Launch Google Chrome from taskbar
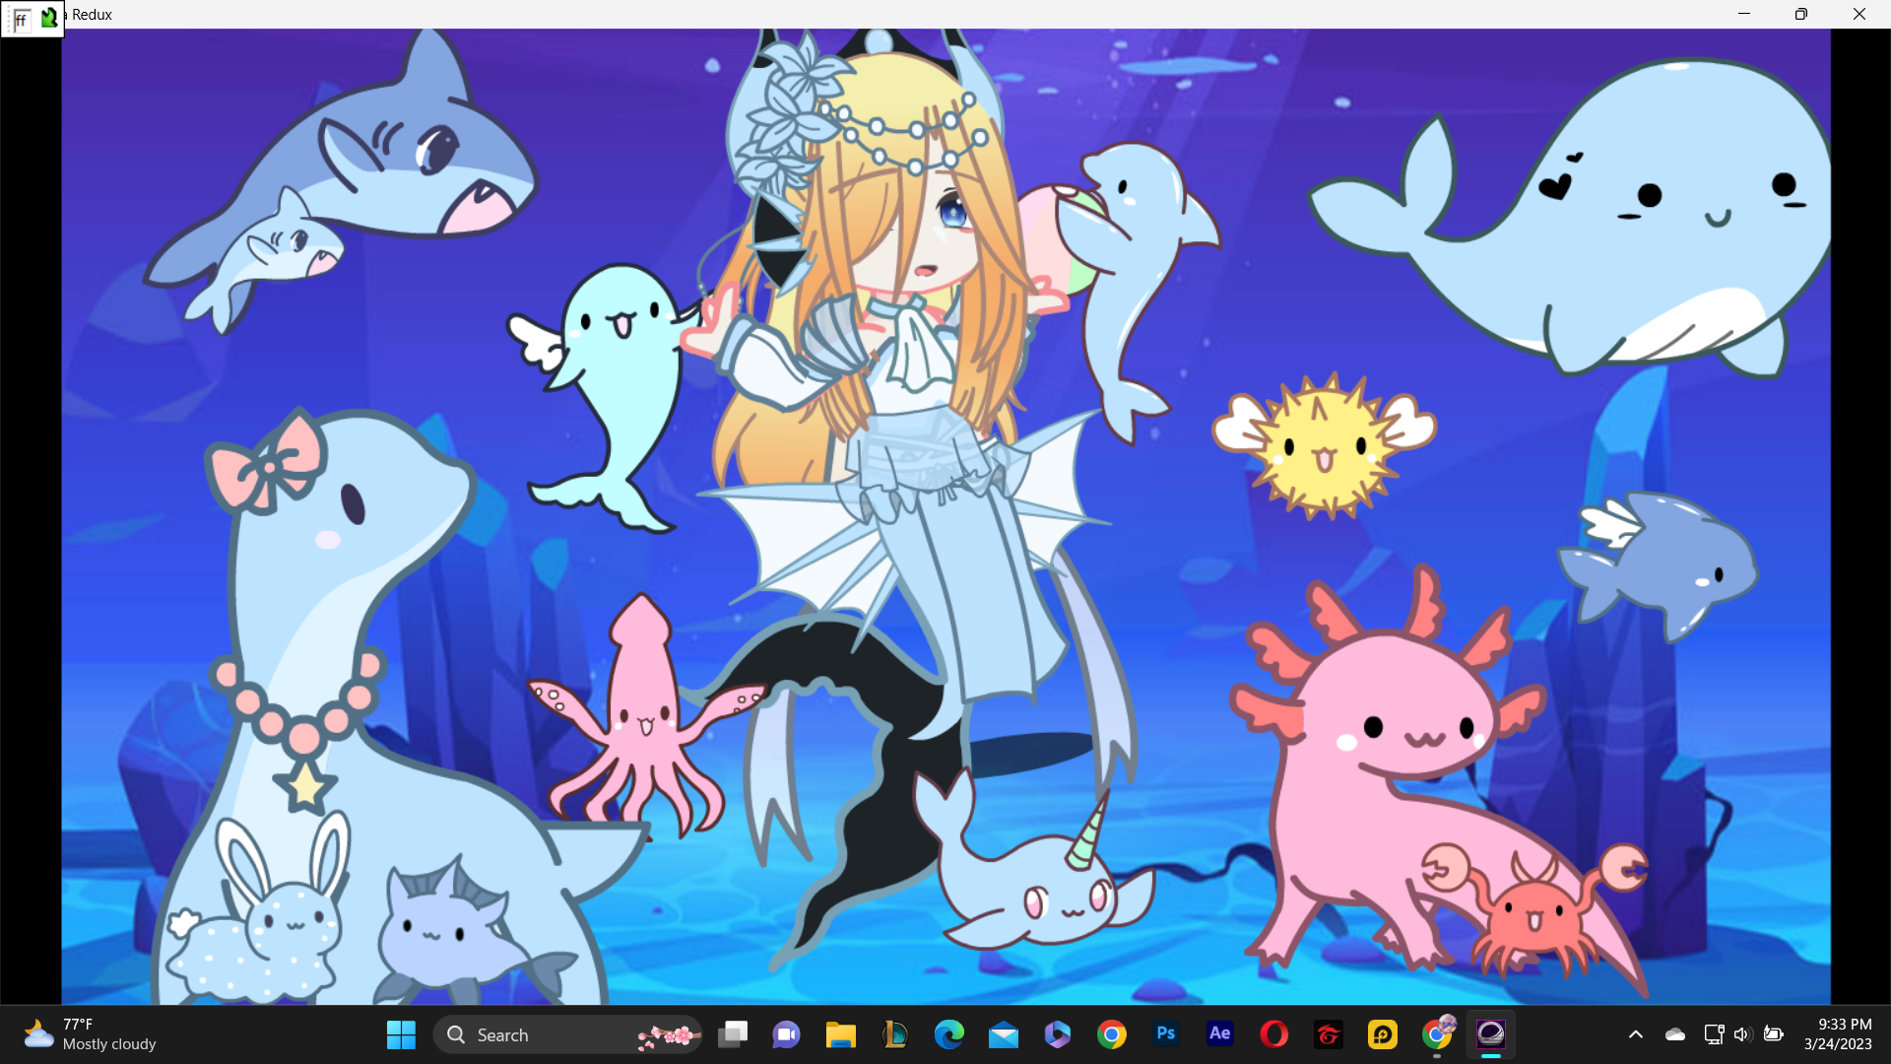Screen dimensions: 1891x1064 tap(1111, 1034)
